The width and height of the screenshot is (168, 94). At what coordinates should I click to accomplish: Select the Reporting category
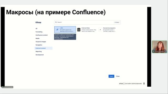(x=39, y=51)
